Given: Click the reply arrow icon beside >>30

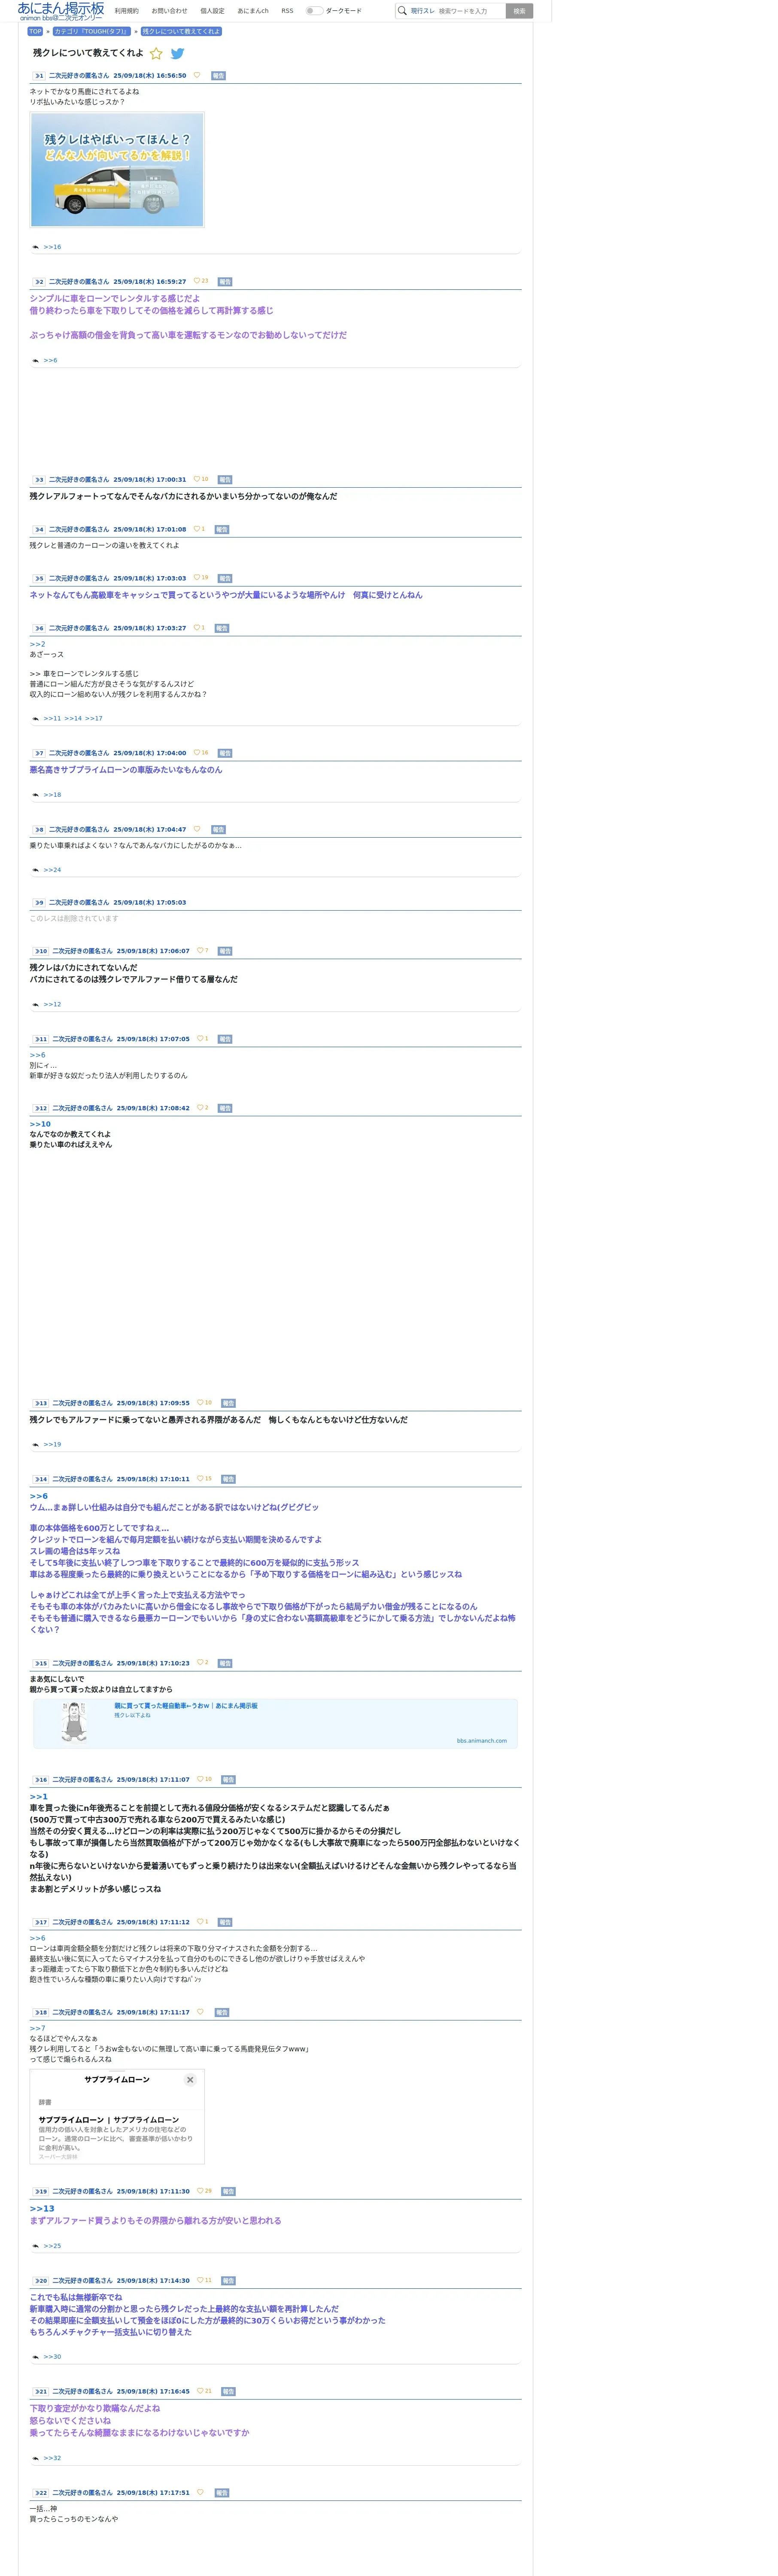Looking at the screenshot, I should coord(36,2357).
